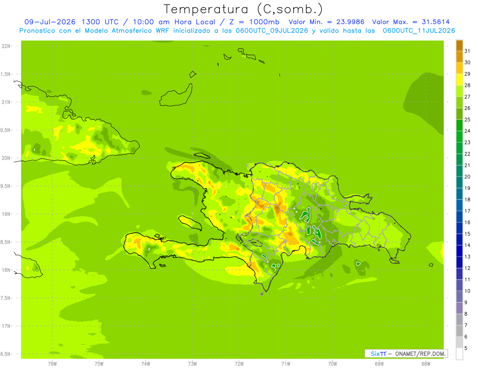Click the longitude label "68W"
Image resolution: width=478 pixels, height=369 pixels.
tap(425, 364)
